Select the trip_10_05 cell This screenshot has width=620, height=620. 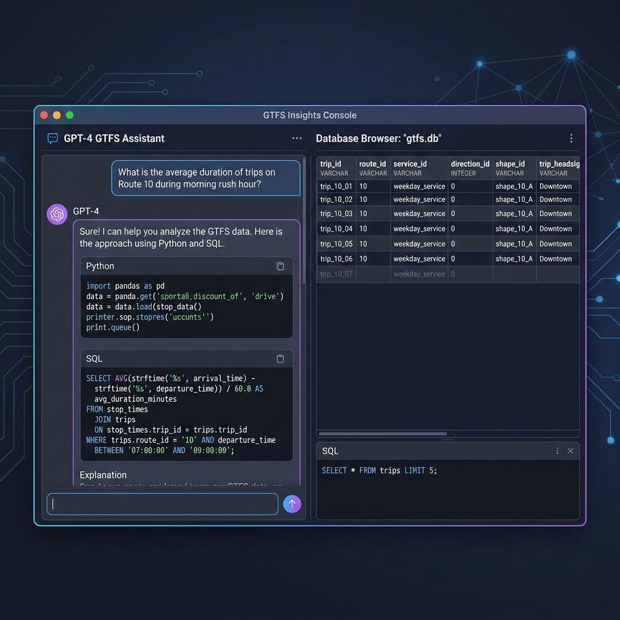(336, 244)
